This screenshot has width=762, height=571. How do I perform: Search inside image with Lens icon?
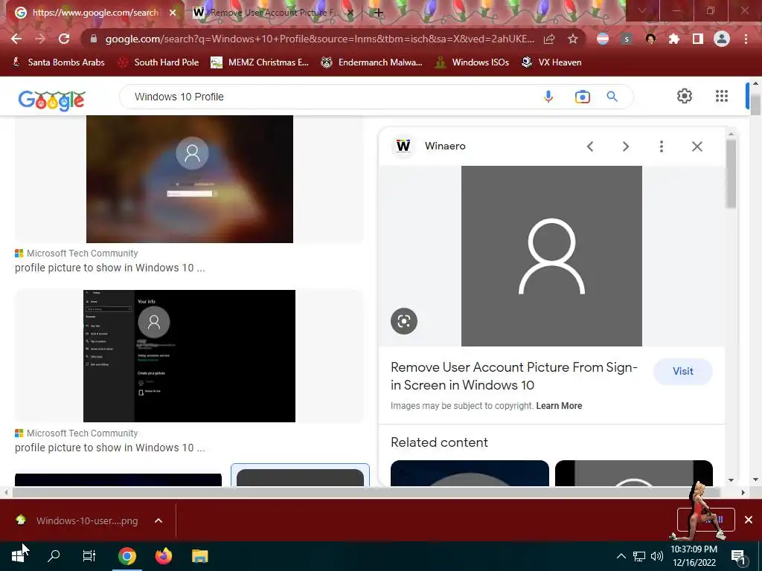point(404,321)
